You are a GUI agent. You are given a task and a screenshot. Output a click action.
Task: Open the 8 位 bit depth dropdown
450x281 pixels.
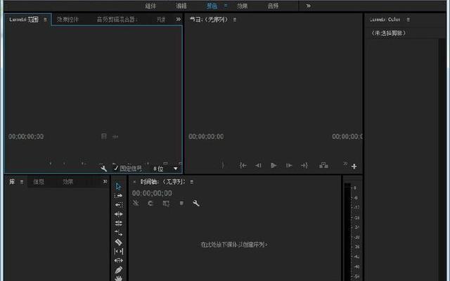click(165, 169)
